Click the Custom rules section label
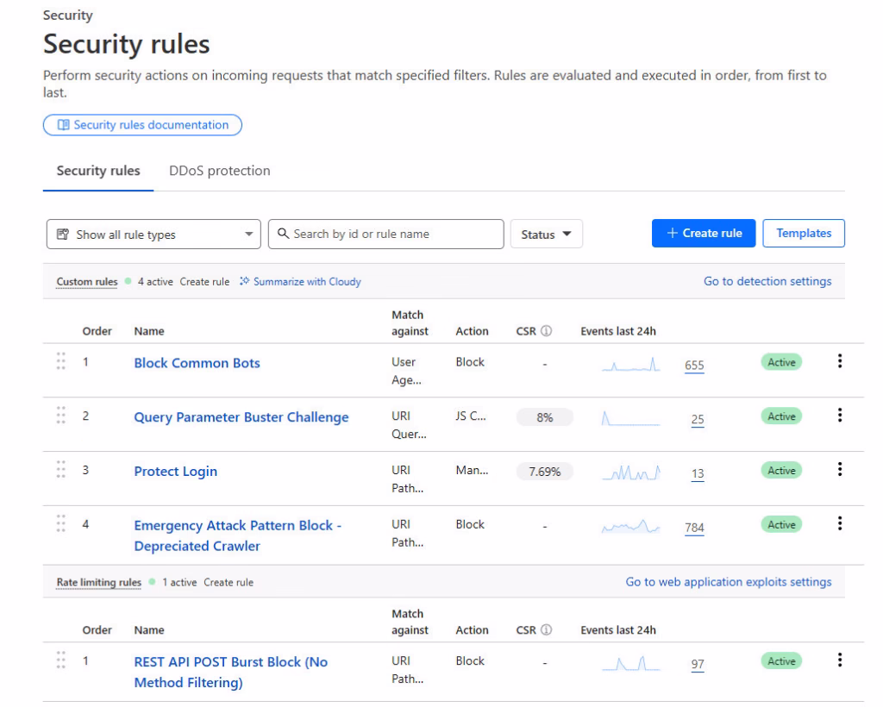The image size is (883, 707). [87, 281]
